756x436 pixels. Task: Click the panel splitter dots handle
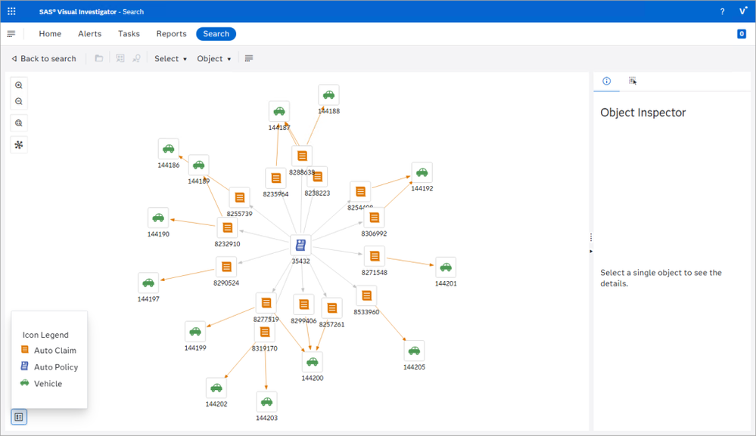coord(590,237)
